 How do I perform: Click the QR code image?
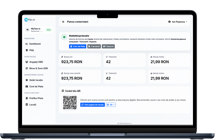[x=70, y=103]
